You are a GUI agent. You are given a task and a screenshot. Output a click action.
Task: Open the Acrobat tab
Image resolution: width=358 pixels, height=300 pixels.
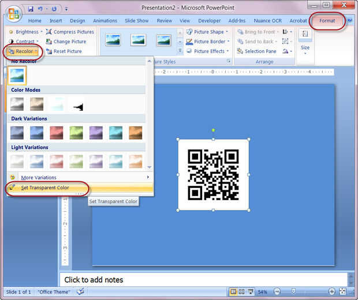click(298, 21)
